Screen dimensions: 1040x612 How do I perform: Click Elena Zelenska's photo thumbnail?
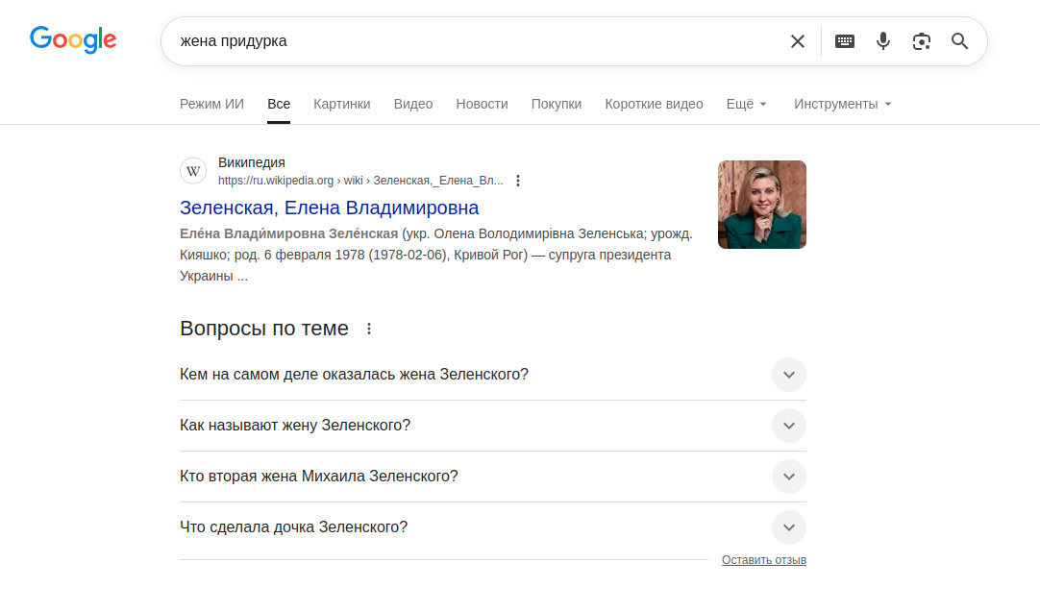click(x=761, y=204)
